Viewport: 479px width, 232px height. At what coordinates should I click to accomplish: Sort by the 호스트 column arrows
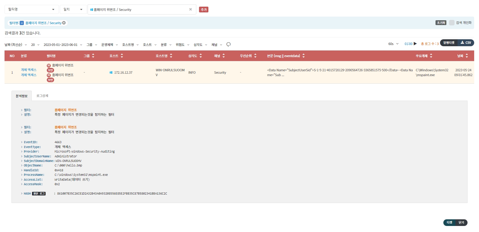(122, 56)
